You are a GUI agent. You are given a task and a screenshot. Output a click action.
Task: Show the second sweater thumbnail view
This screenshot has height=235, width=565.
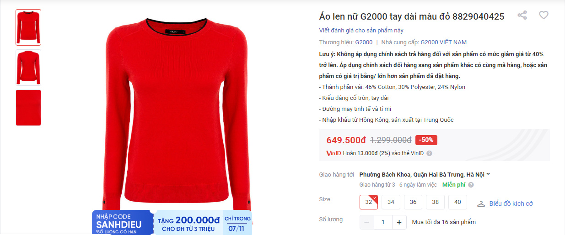[28, 68]
